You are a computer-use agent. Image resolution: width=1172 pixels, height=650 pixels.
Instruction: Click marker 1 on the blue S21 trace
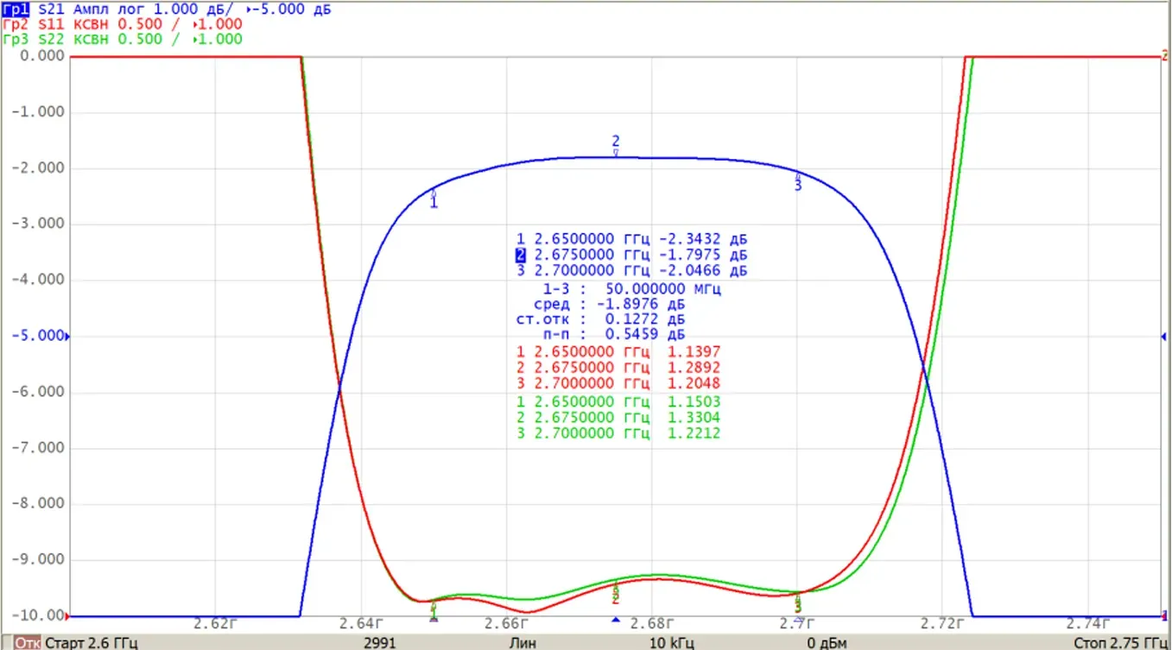coord(434,199)
